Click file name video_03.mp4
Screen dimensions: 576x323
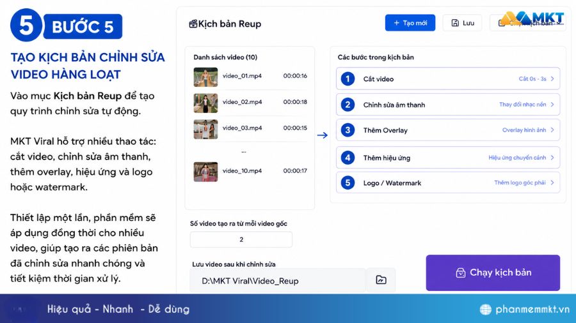coord(242,128)
